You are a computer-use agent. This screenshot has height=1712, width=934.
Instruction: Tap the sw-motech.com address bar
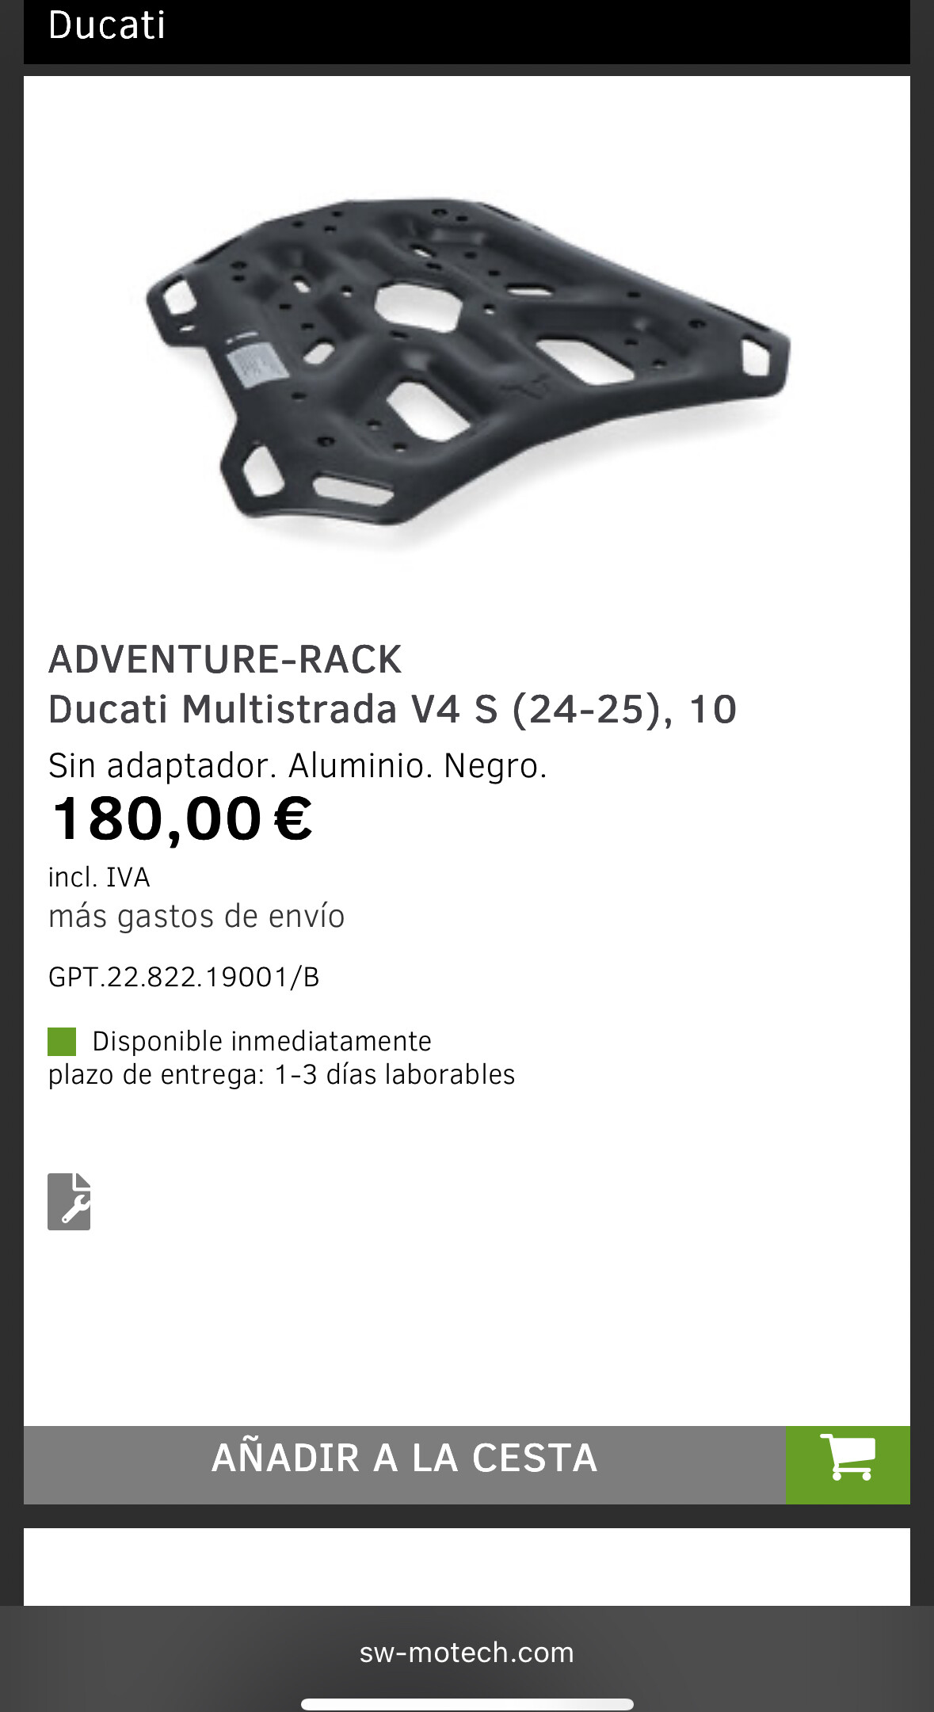pyautogui.click(x=467, y=1653)
